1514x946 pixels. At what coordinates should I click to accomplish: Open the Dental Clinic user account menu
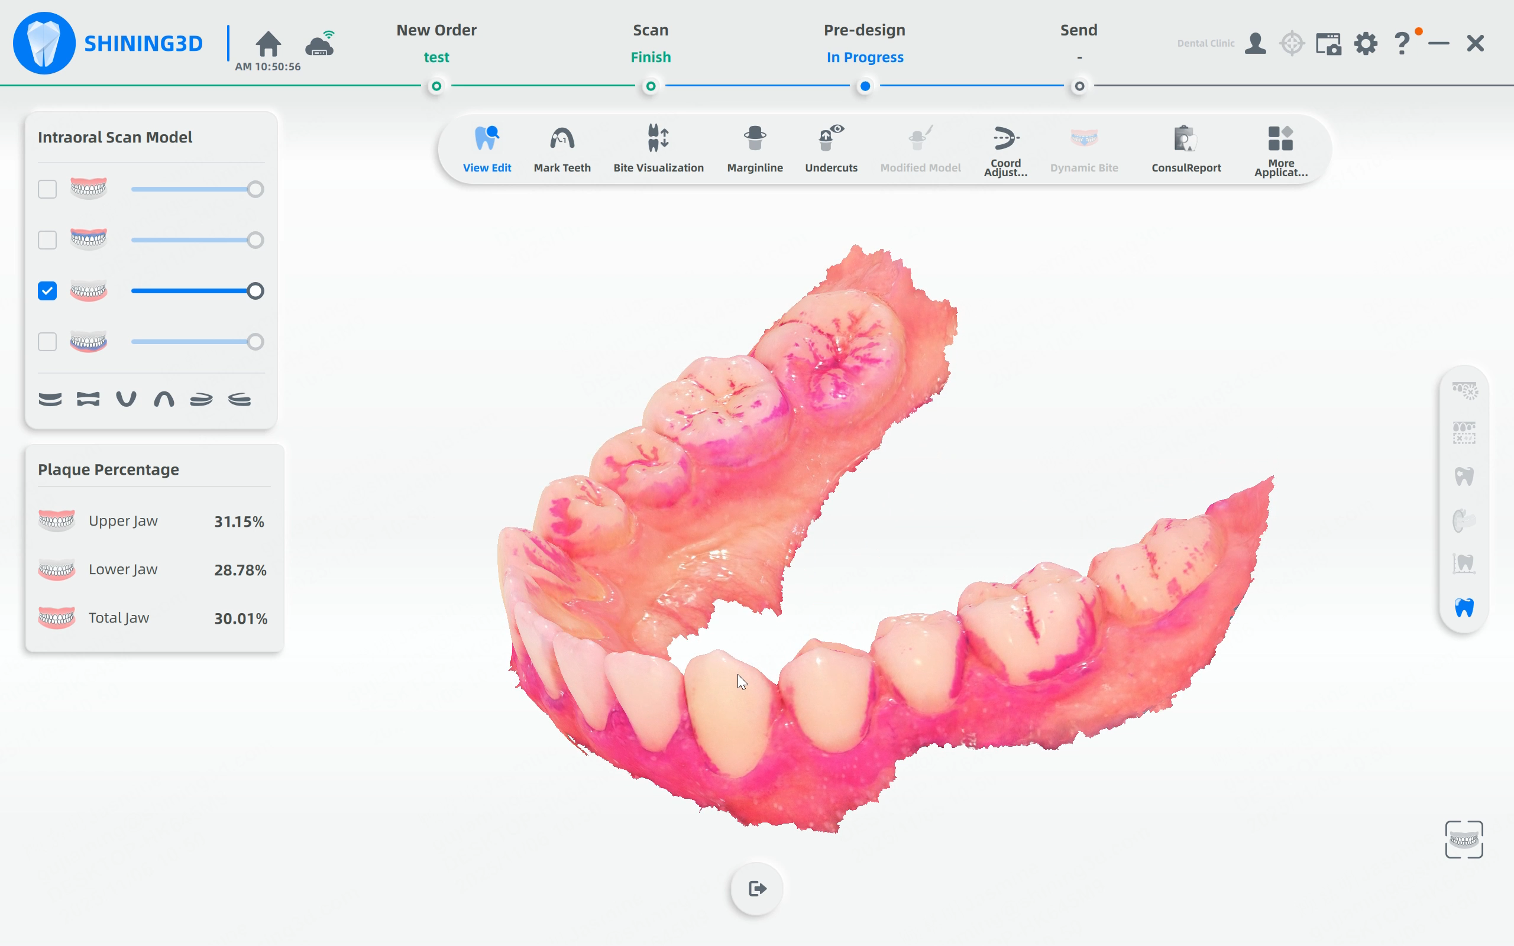(x=1254, y=43)
